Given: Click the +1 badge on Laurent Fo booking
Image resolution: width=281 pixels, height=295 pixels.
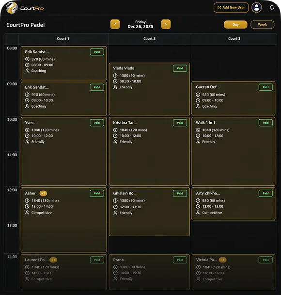Looking at the screenshot, I should [x=53, y=260].
